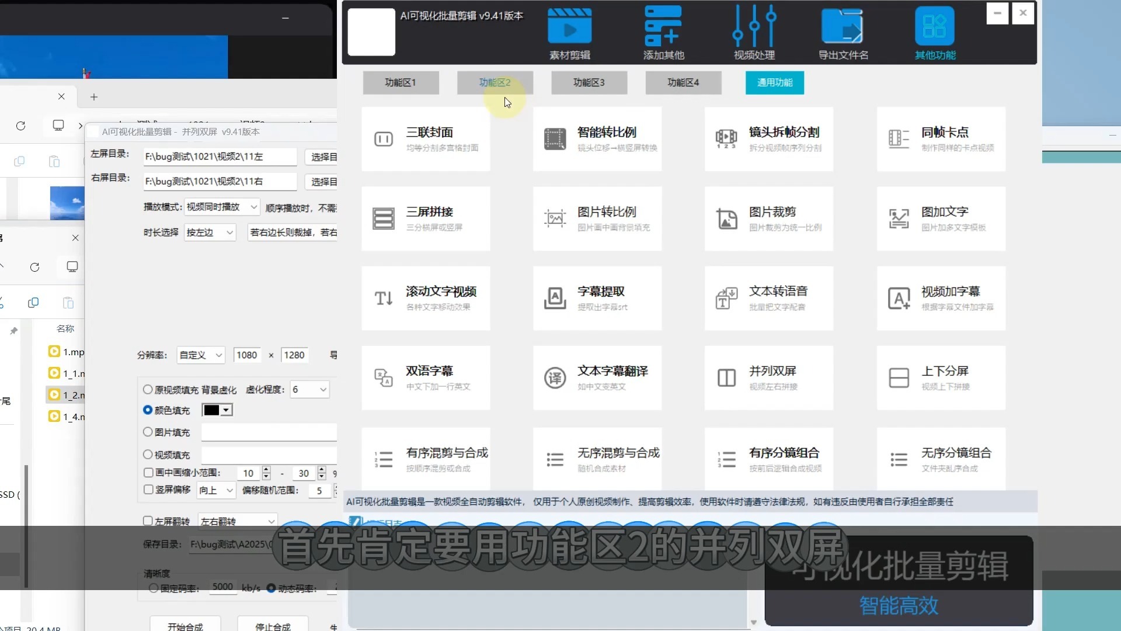This screenshot has height=631, width=1121.
Task: Open the 播放模式 dropdown
Action: 222,207
